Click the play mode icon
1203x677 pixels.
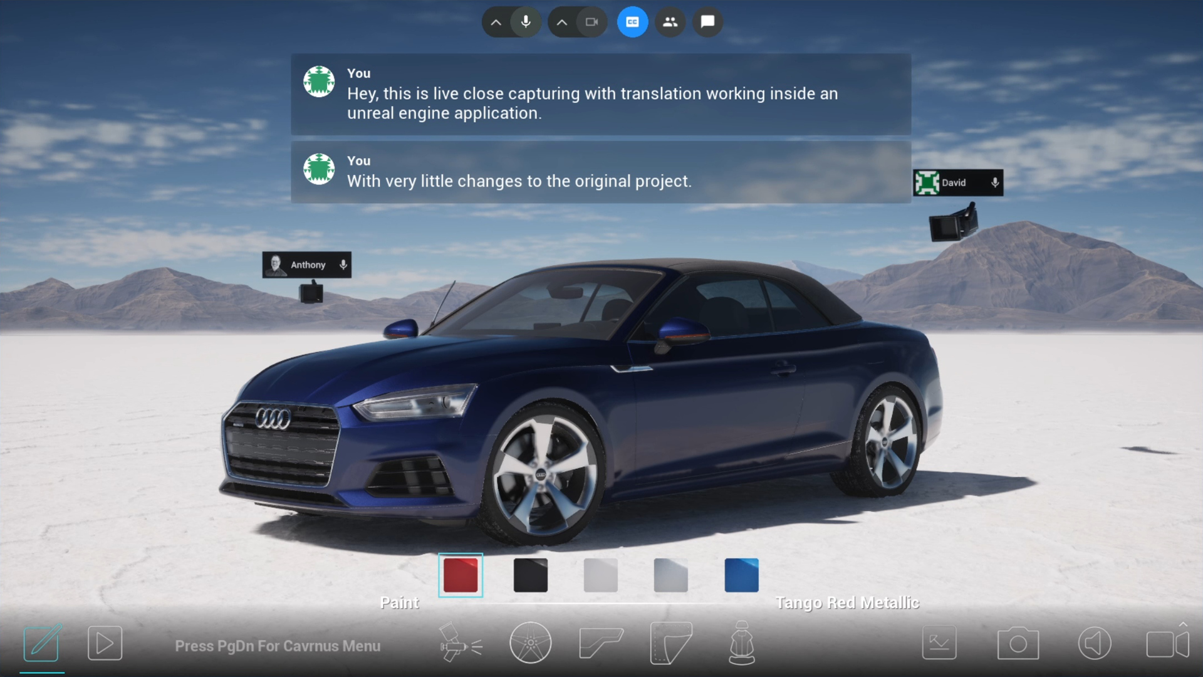(105, 643)
